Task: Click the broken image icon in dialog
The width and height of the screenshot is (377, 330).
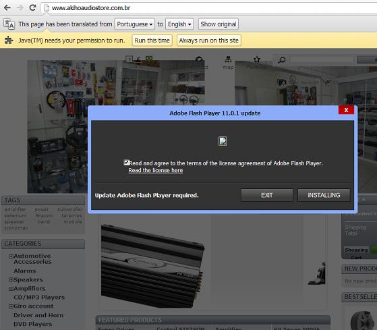Action: point(223,141)
